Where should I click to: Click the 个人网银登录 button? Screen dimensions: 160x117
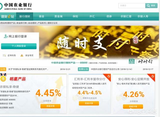point(19,46)
